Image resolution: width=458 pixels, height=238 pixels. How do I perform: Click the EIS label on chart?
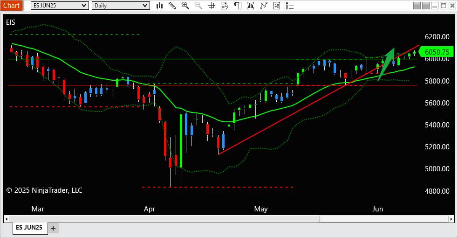point(11,22)
